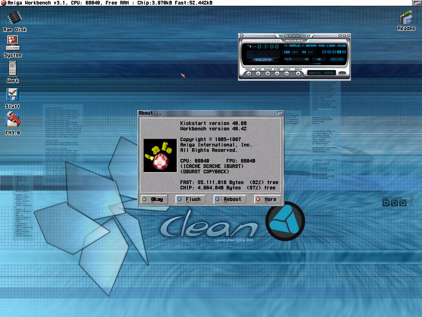The width and height of the screenshot is (422, 317).
Task: Click the red Amiga ball in title bar
Action: 3,3
